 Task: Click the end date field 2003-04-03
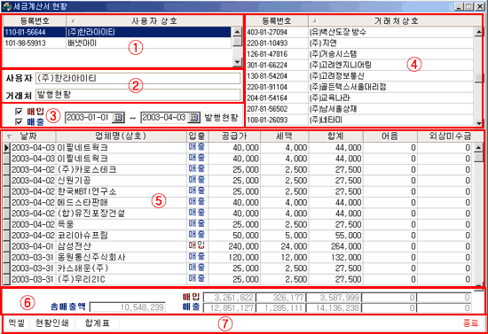[165, 118]
